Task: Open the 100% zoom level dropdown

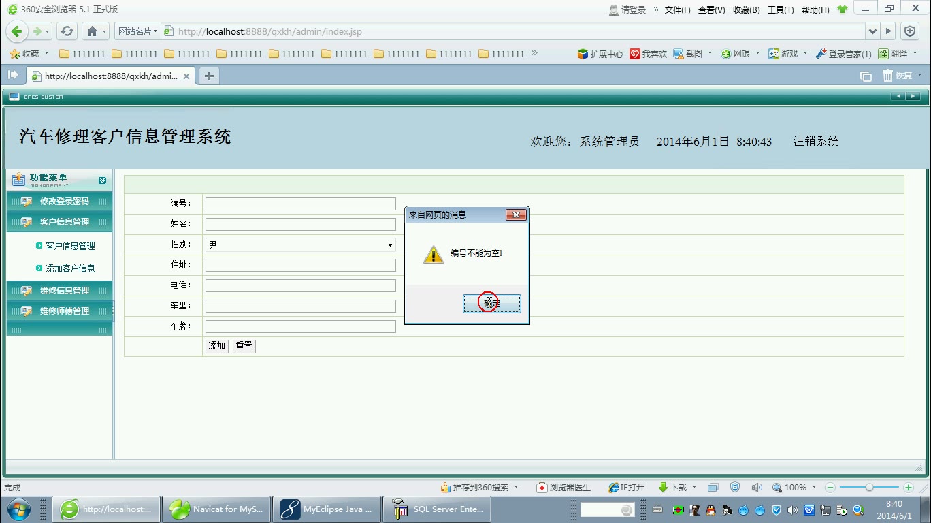Action: (814, 488)
